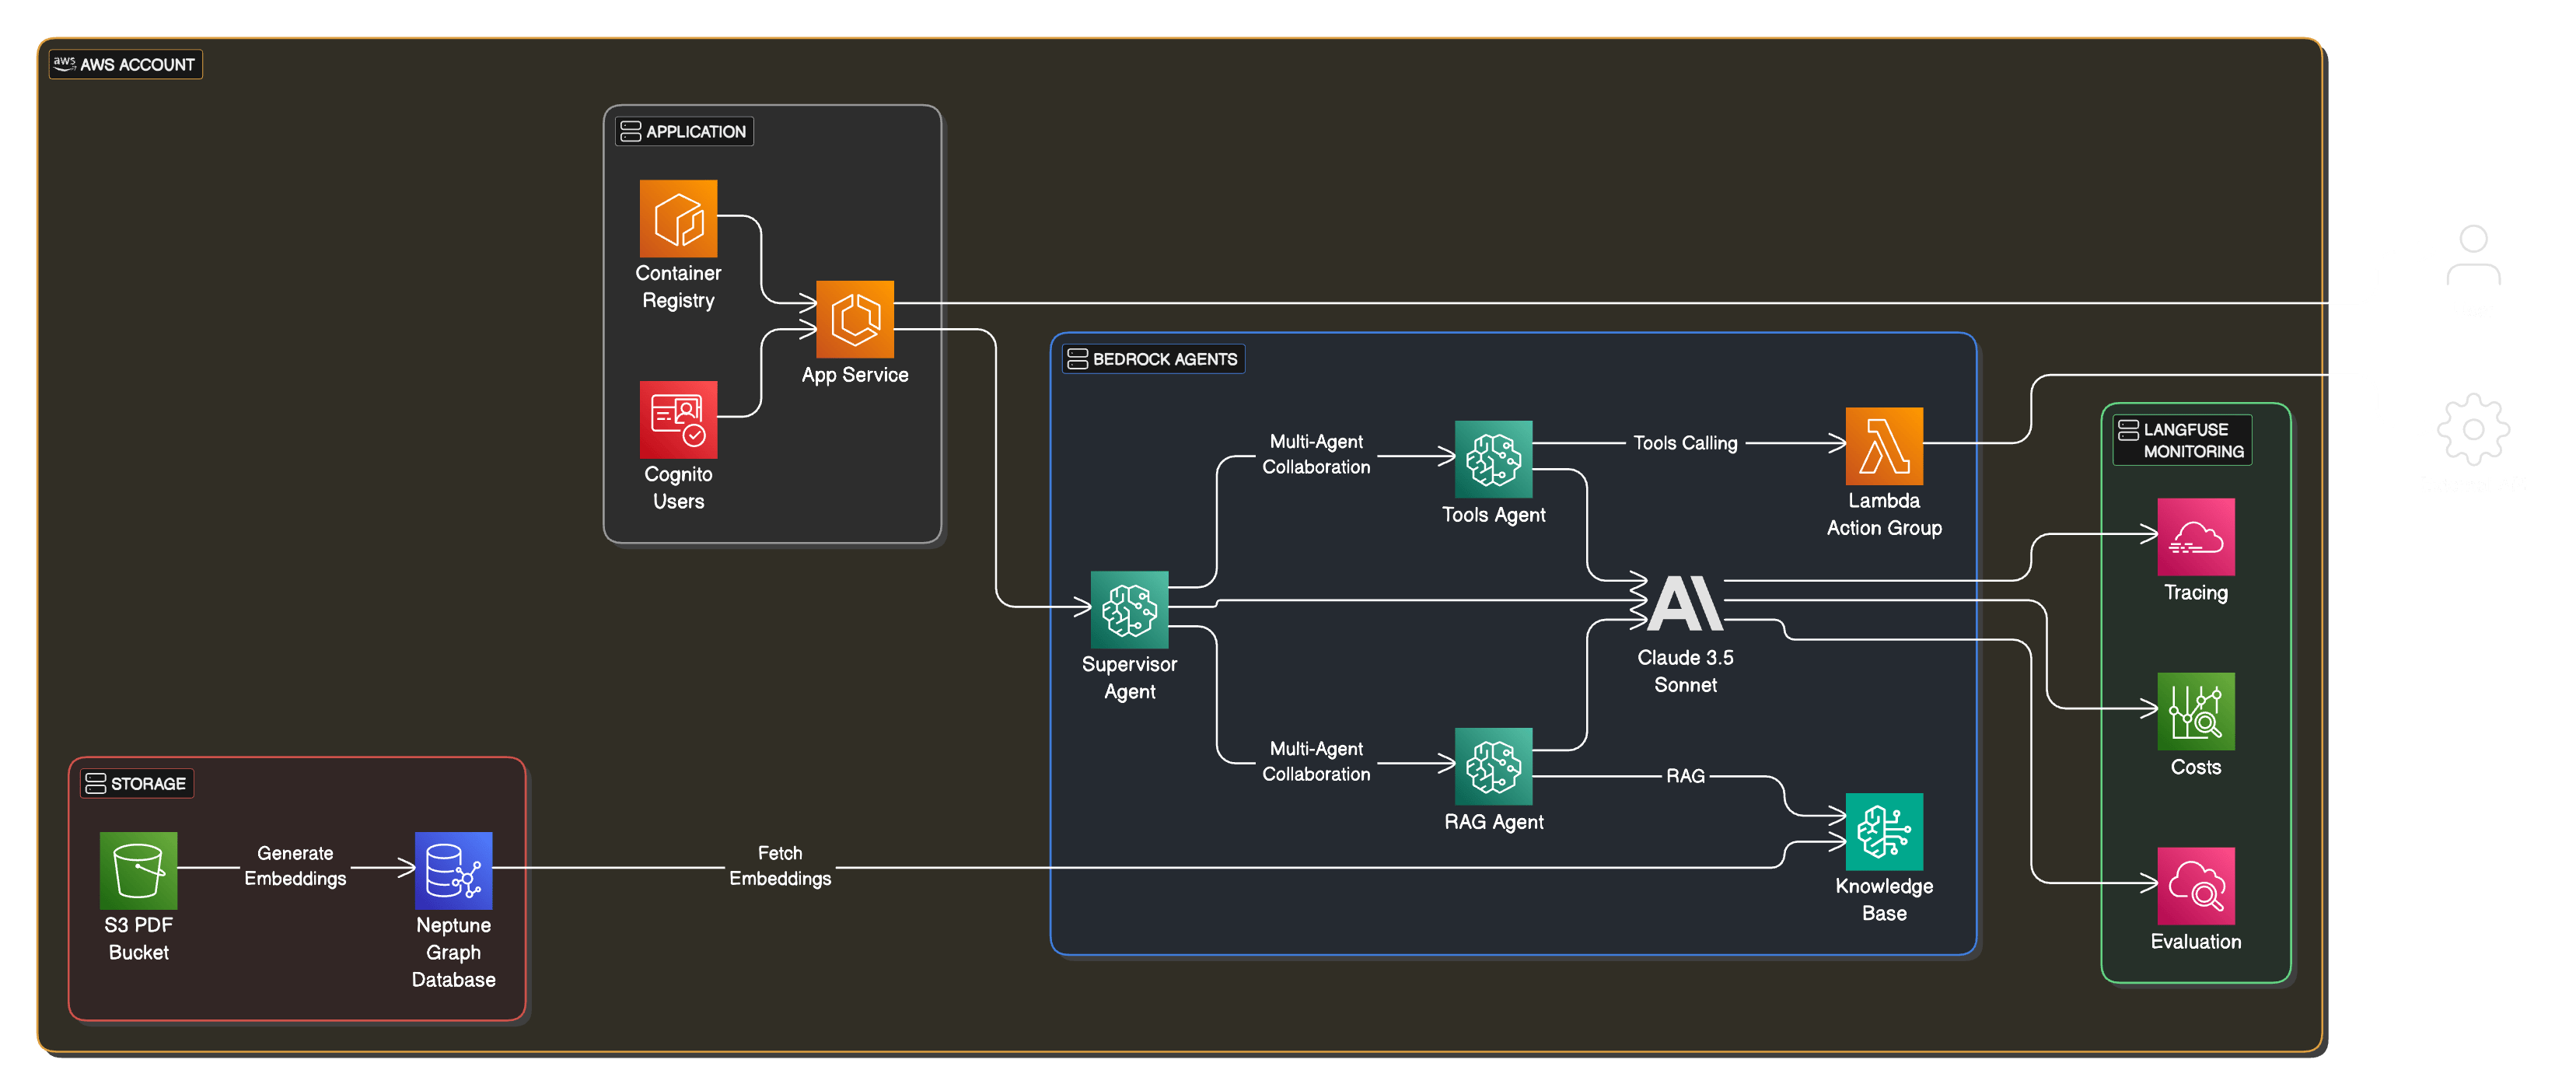Click the faint user silhouette icon

coord(2473,255)
